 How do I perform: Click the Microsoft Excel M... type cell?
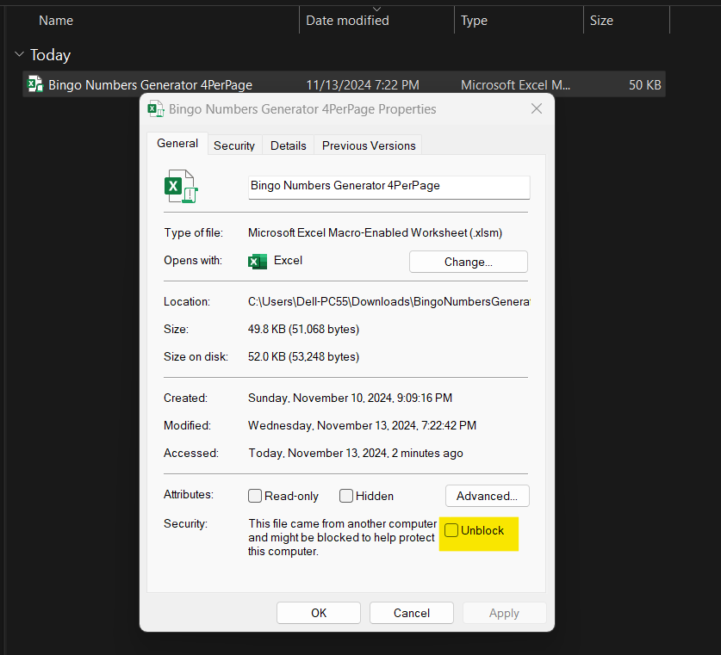point(515,85)
